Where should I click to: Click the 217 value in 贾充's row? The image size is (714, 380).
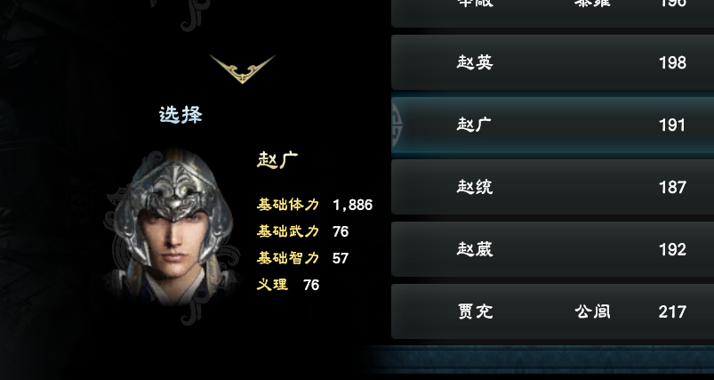coord(672,312)
